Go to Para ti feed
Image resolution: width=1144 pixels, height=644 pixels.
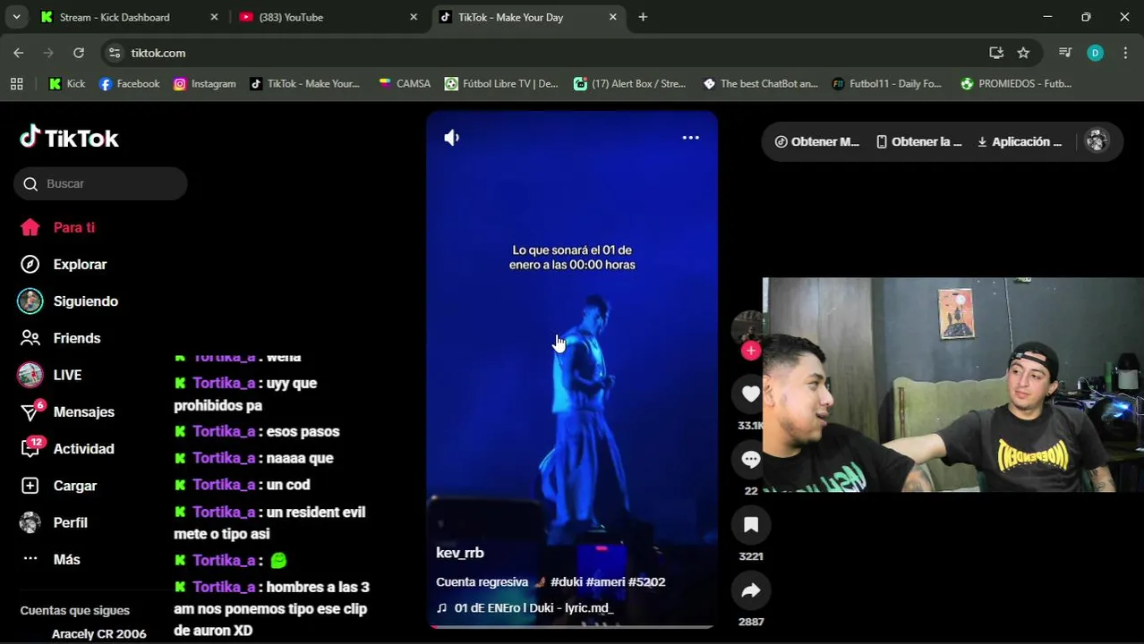58,227
